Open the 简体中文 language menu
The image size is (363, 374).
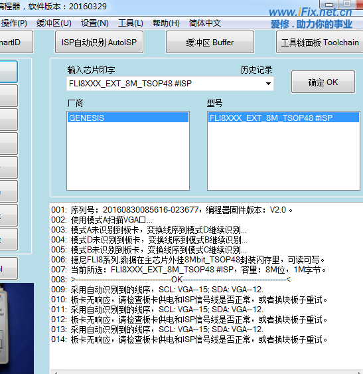pos(205,23)
